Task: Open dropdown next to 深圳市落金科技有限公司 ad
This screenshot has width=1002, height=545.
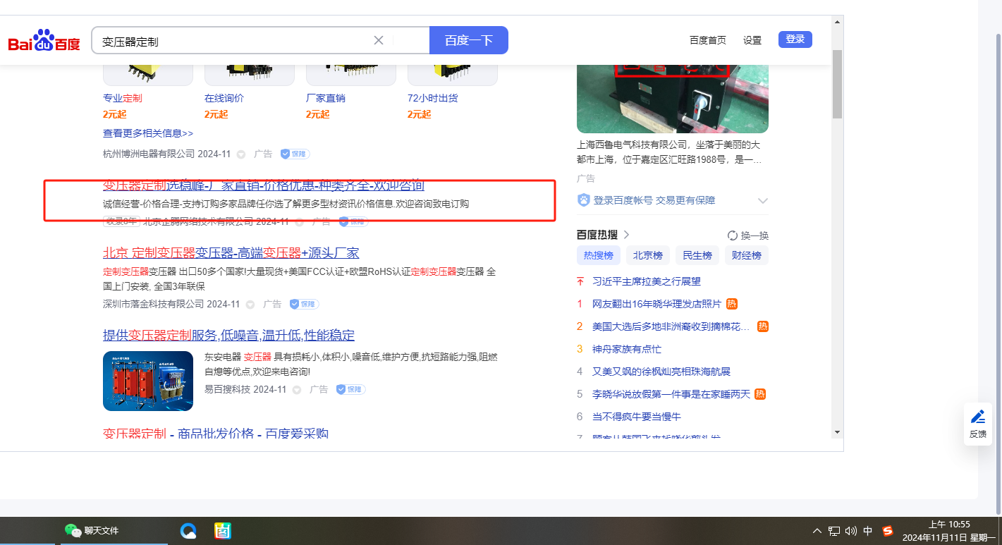Action: 250,305
